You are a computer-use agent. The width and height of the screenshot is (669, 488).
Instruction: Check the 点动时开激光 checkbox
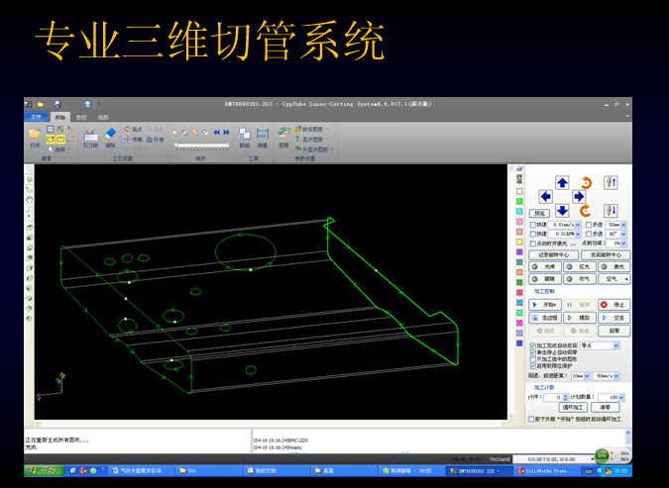(531, 243)
